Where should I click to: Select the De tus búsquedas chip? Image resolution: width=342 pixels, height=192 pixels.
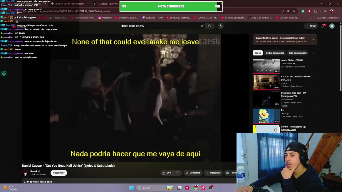pyautogui.click(x=275, y=53)
